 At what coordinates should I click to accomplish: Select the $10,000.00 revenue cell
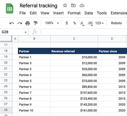[74, 57]
